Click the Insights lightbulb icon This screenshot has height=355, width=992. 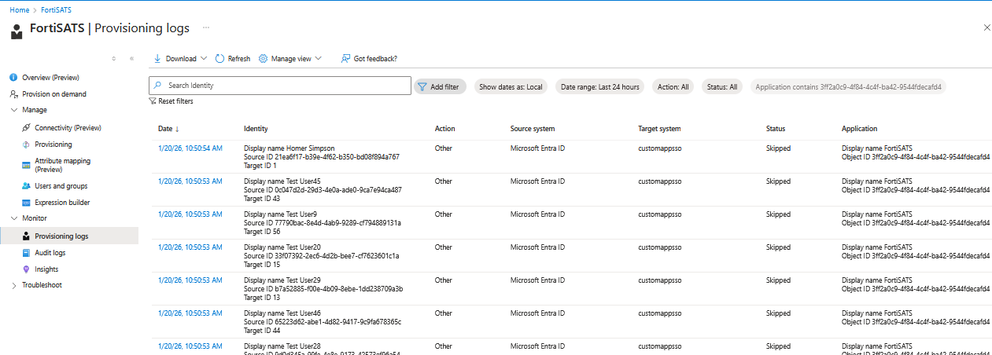pos(26,269)
